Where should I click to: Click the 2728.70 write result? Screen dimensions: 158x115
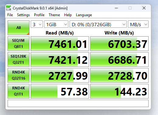119,75
